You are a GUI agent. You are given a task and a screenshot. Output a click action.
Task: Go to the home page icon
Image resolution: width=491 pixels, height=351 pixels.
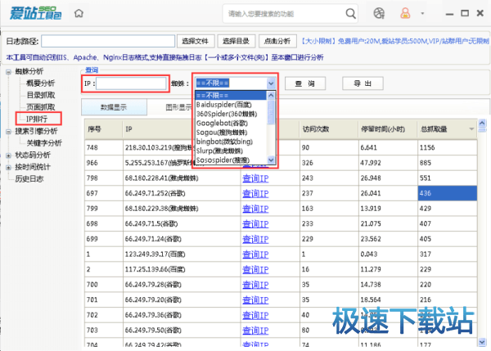click(x=79, y=13)
